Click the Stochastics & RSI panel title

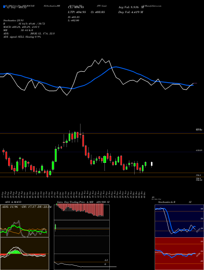175,202
